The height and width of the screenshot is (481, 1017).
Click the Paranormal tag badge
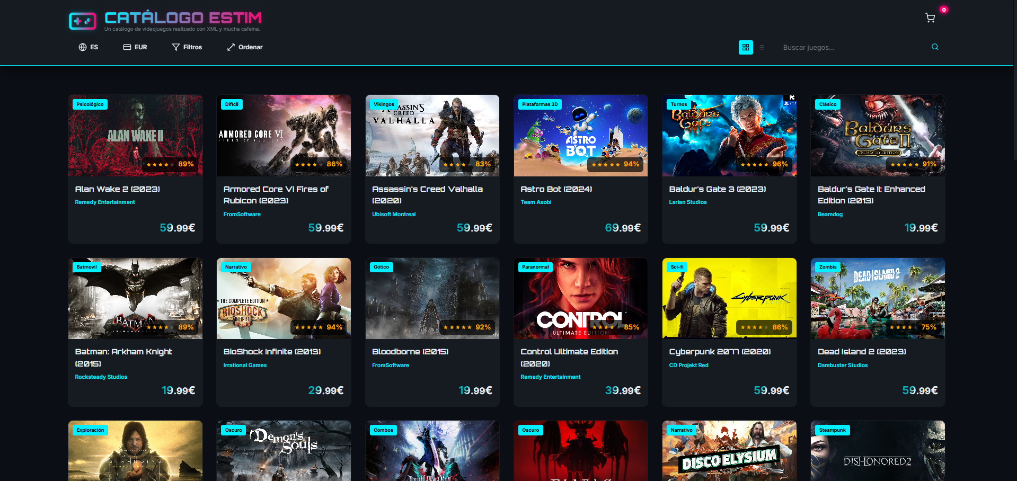click(x=535, y=267)
